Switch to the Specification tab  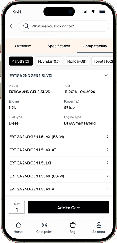click(x=59, y=46)
